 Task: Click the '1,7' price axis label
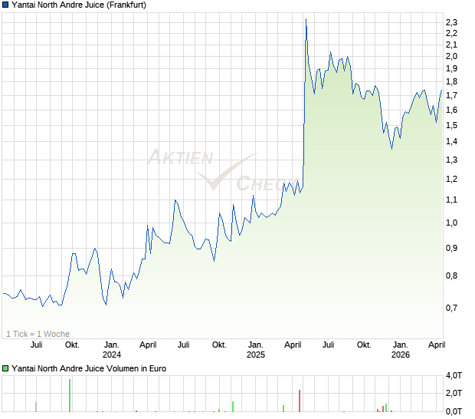click(451, 96)
